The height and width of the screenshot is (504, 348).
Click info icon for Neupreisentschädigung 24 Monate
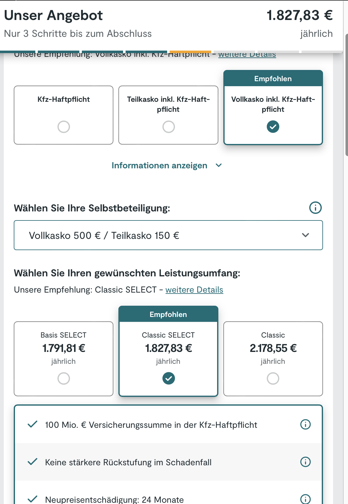305,499
